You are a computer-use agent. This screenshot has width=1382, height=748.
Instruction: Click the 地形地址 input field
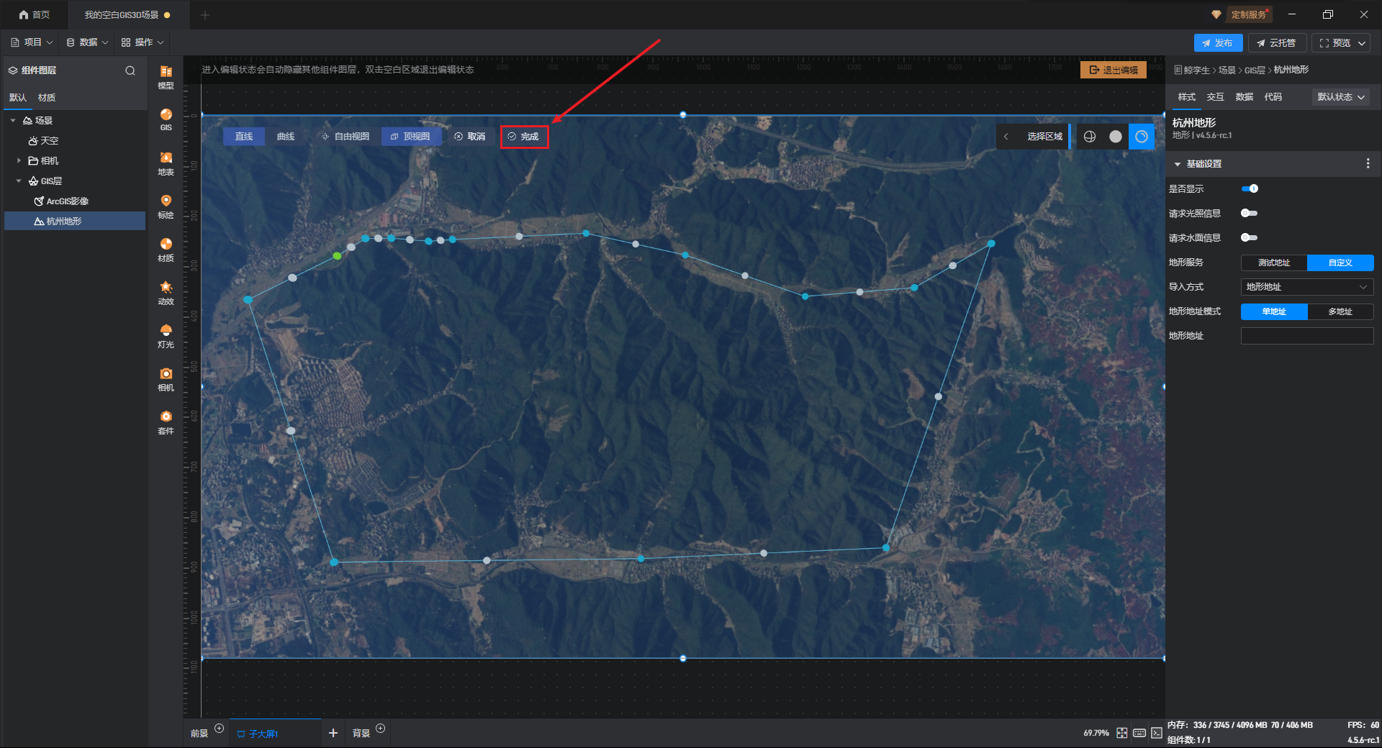pyautogui.click(x=1306, y=336)
